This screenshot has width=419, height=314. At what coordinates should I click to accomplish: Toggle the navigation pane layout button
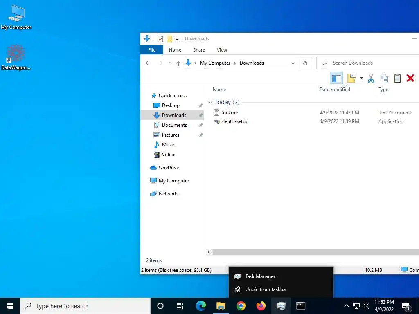(x=336, y=78)
